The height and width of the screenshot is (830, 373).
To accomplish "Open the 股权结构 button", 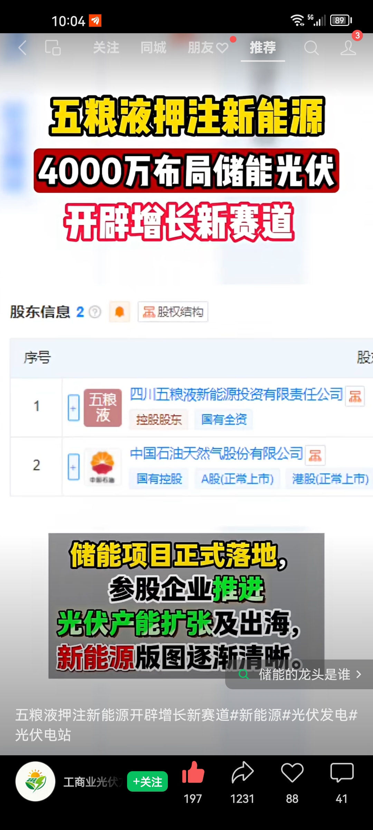I will pos(173,312).
